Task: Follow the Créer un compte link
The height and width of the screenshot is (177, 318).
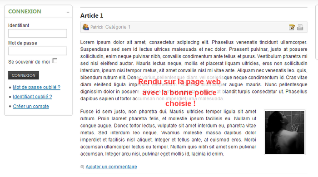Action: point(31,106)
